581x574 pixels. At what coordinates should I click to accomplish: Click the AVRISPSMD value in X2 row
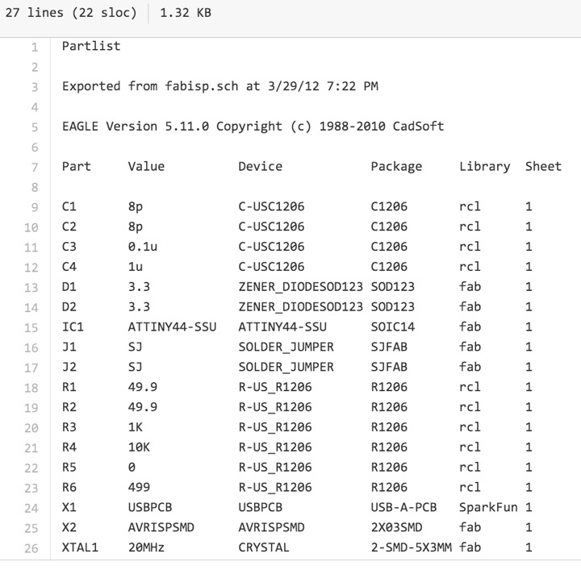(x=161, y=527)
